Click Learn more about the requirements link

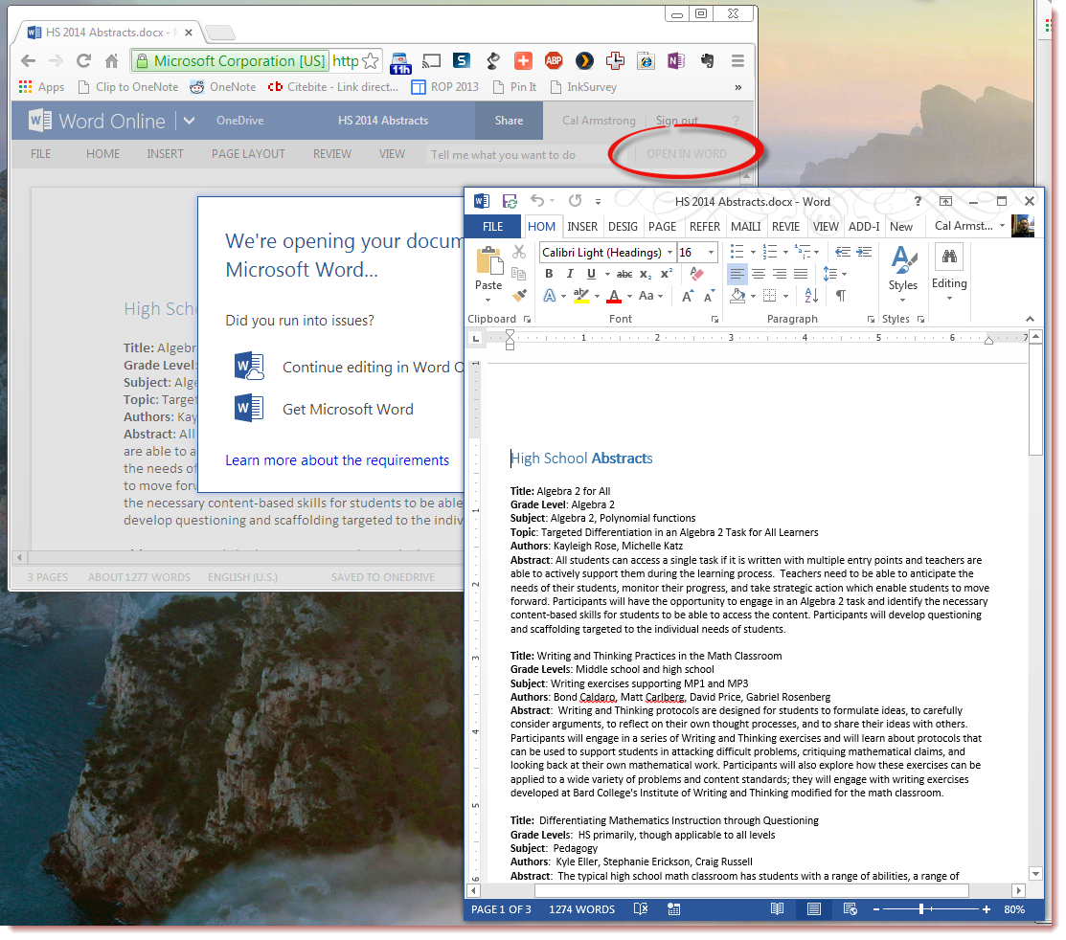(x=337, y=460)
